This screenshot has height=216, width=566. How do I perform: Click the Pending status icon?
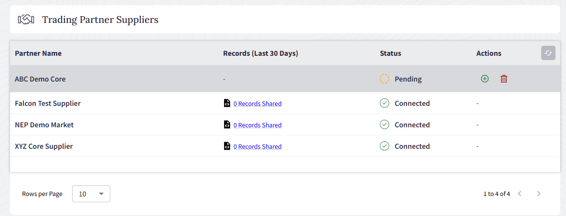pos(384,79)
